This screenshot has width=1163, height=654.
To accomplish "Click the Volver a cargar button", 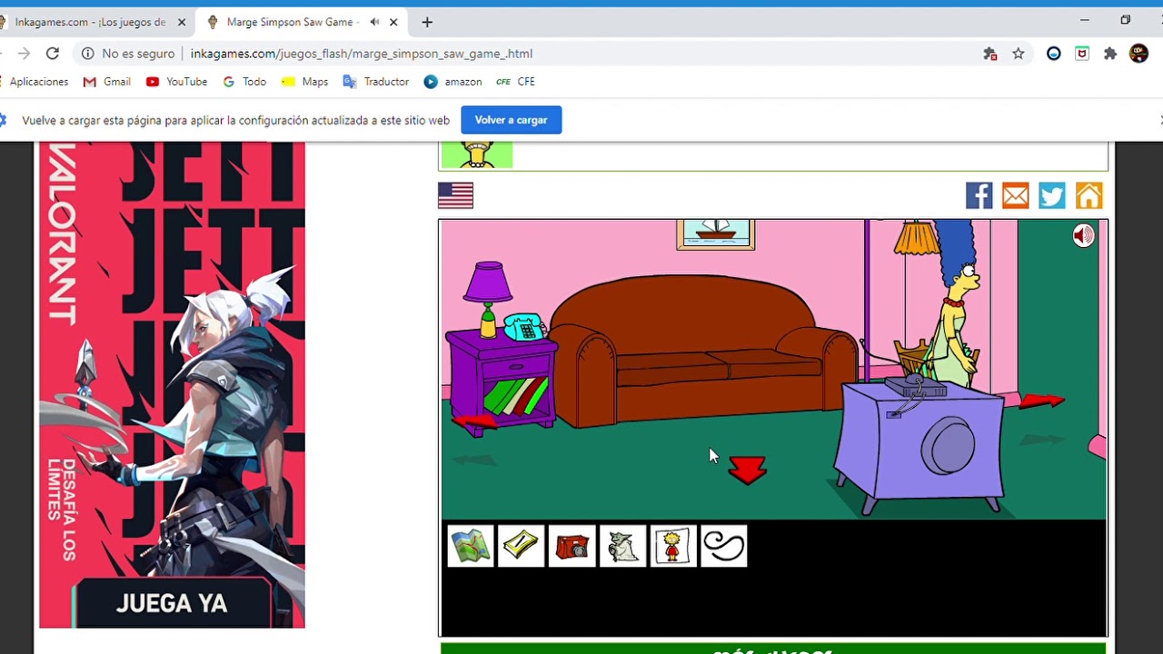I will click(511, 120).
